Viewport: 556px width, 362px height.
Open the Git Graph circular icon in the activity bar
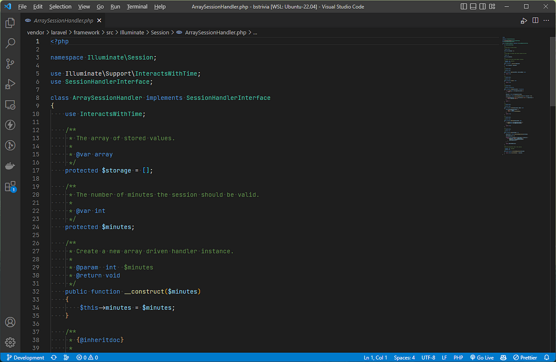10,145
